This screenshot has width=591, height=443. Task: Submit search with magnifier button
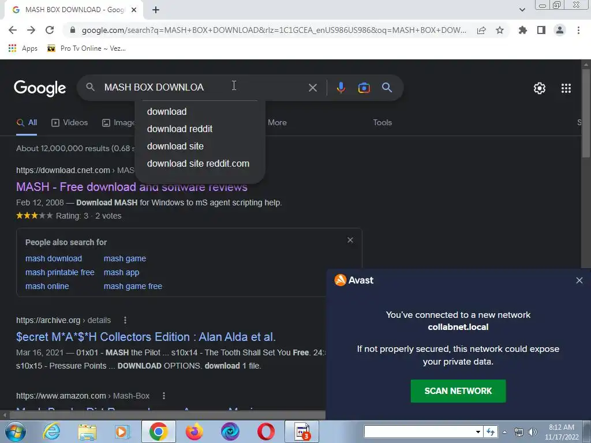tap(387, 88)
